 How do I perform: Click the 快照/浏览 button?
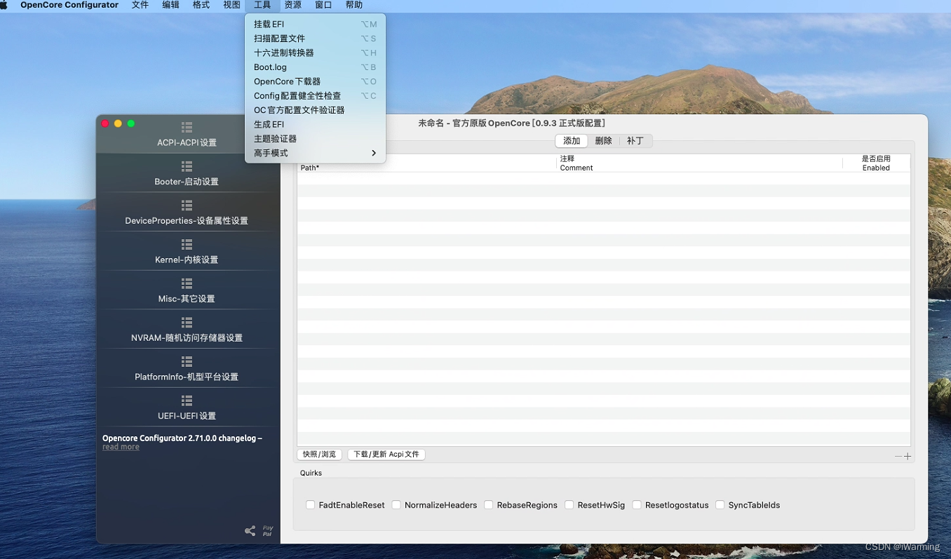319,454
